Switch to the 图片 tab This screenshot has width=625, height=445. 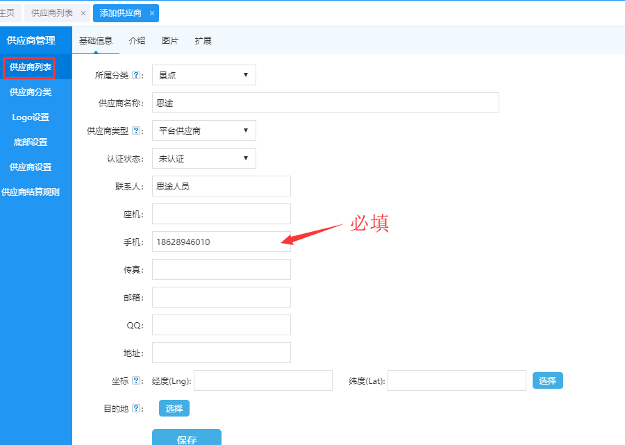click(x=170, y=41)
